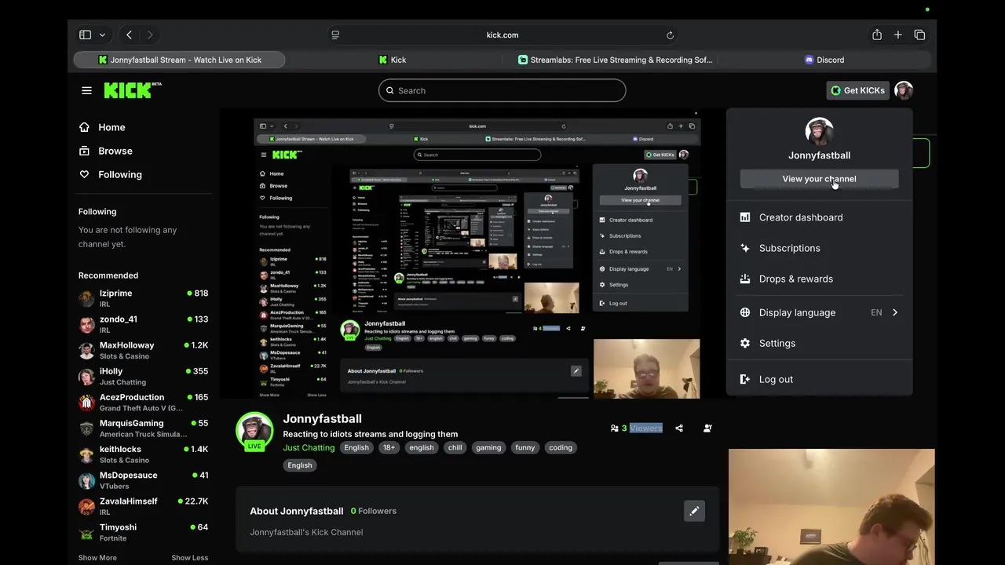Select the Jonnyfastball Stream tab
The image size is (1005, 565).
point(179,60)
